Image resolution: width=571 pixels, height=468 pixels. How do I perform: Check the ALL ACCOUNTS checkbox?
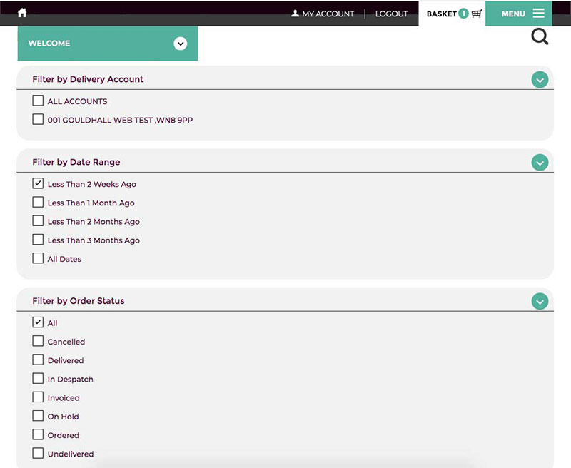coord(38,101)
